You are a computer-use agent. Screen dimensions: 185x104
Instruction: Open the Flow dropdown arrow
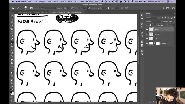85,8
